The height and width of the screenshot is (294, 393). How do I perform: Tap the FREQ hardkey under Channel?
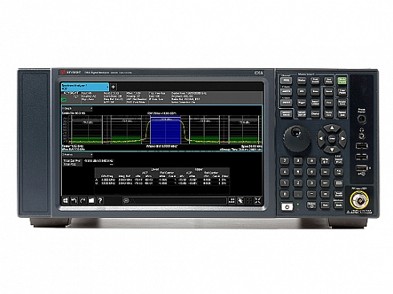(x=286, y=80)
